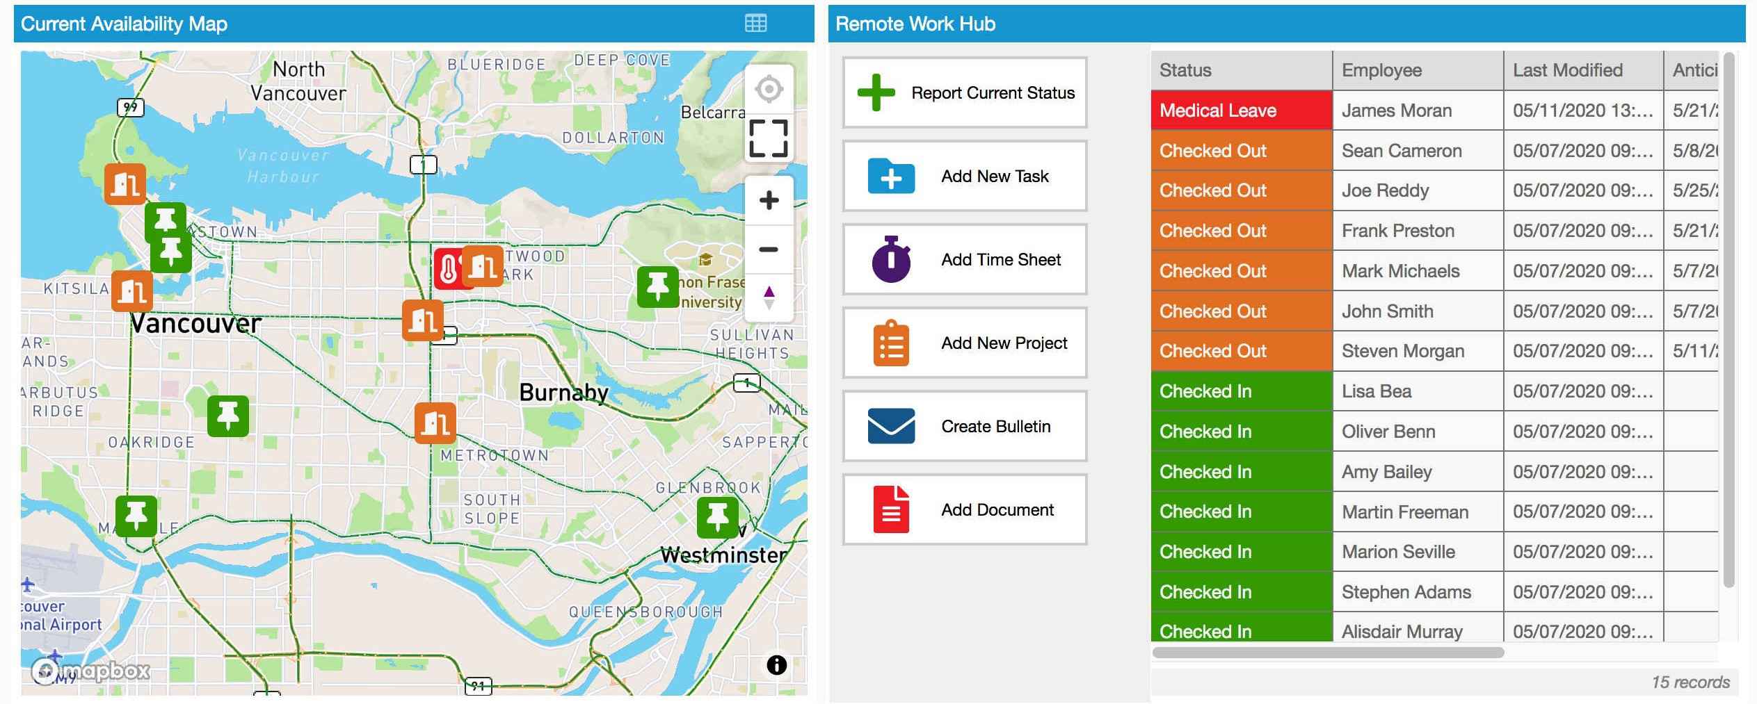Zoom out on the map
1757x704 pixels.
click(x=769, y=249)
